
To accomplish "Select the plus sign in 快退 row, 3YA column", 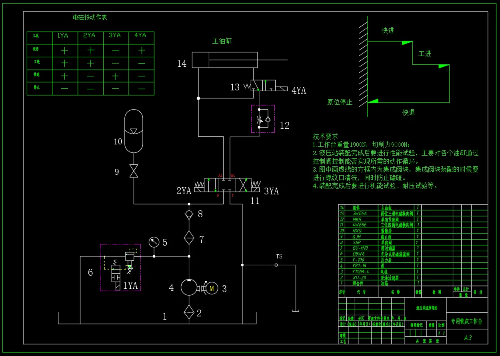I will coord(115,76).
